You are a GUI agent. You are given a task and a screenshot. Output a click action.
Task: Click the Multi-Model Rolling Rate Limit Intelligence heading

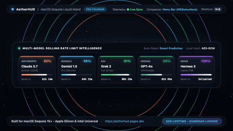[x=62, y=48]
